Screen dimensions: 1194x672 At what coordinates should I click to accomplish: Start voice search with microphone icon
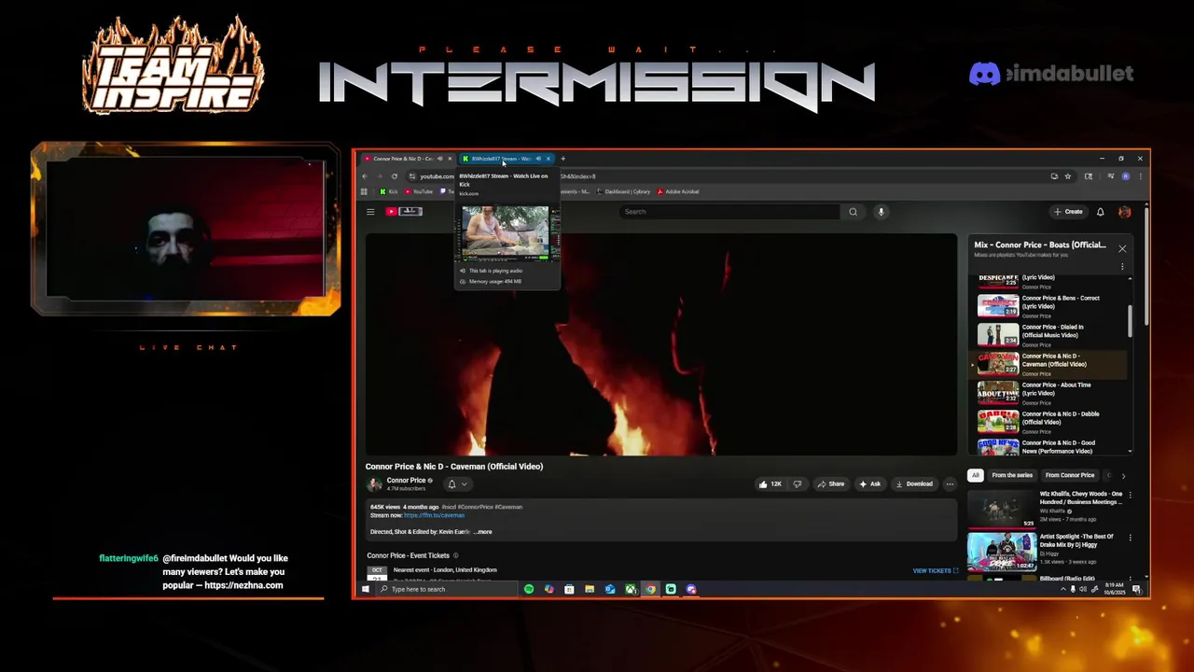[881, 212]
